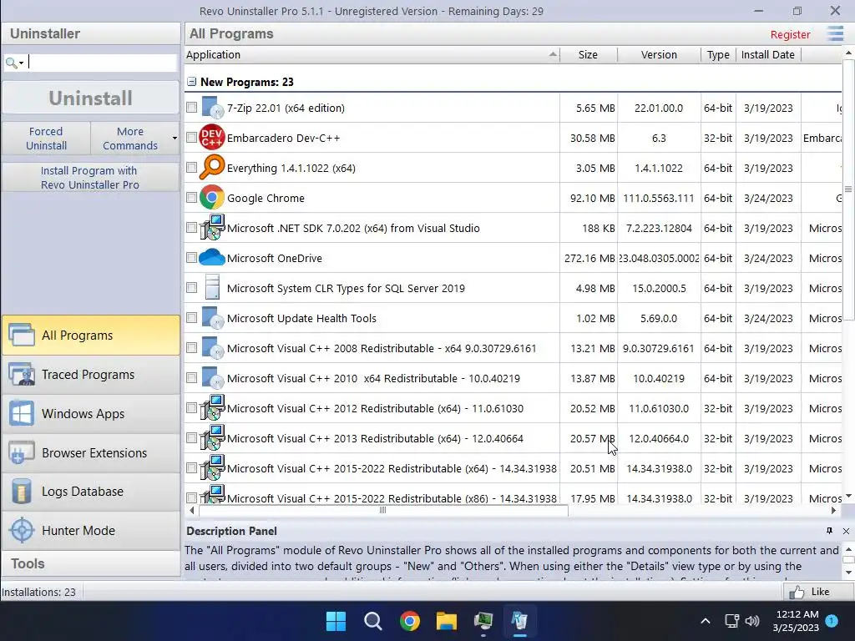The height and width of the screenshot is (641, 855).
Task: Click the Microsoft Update Health Tools icon
Action: point(212,318)
